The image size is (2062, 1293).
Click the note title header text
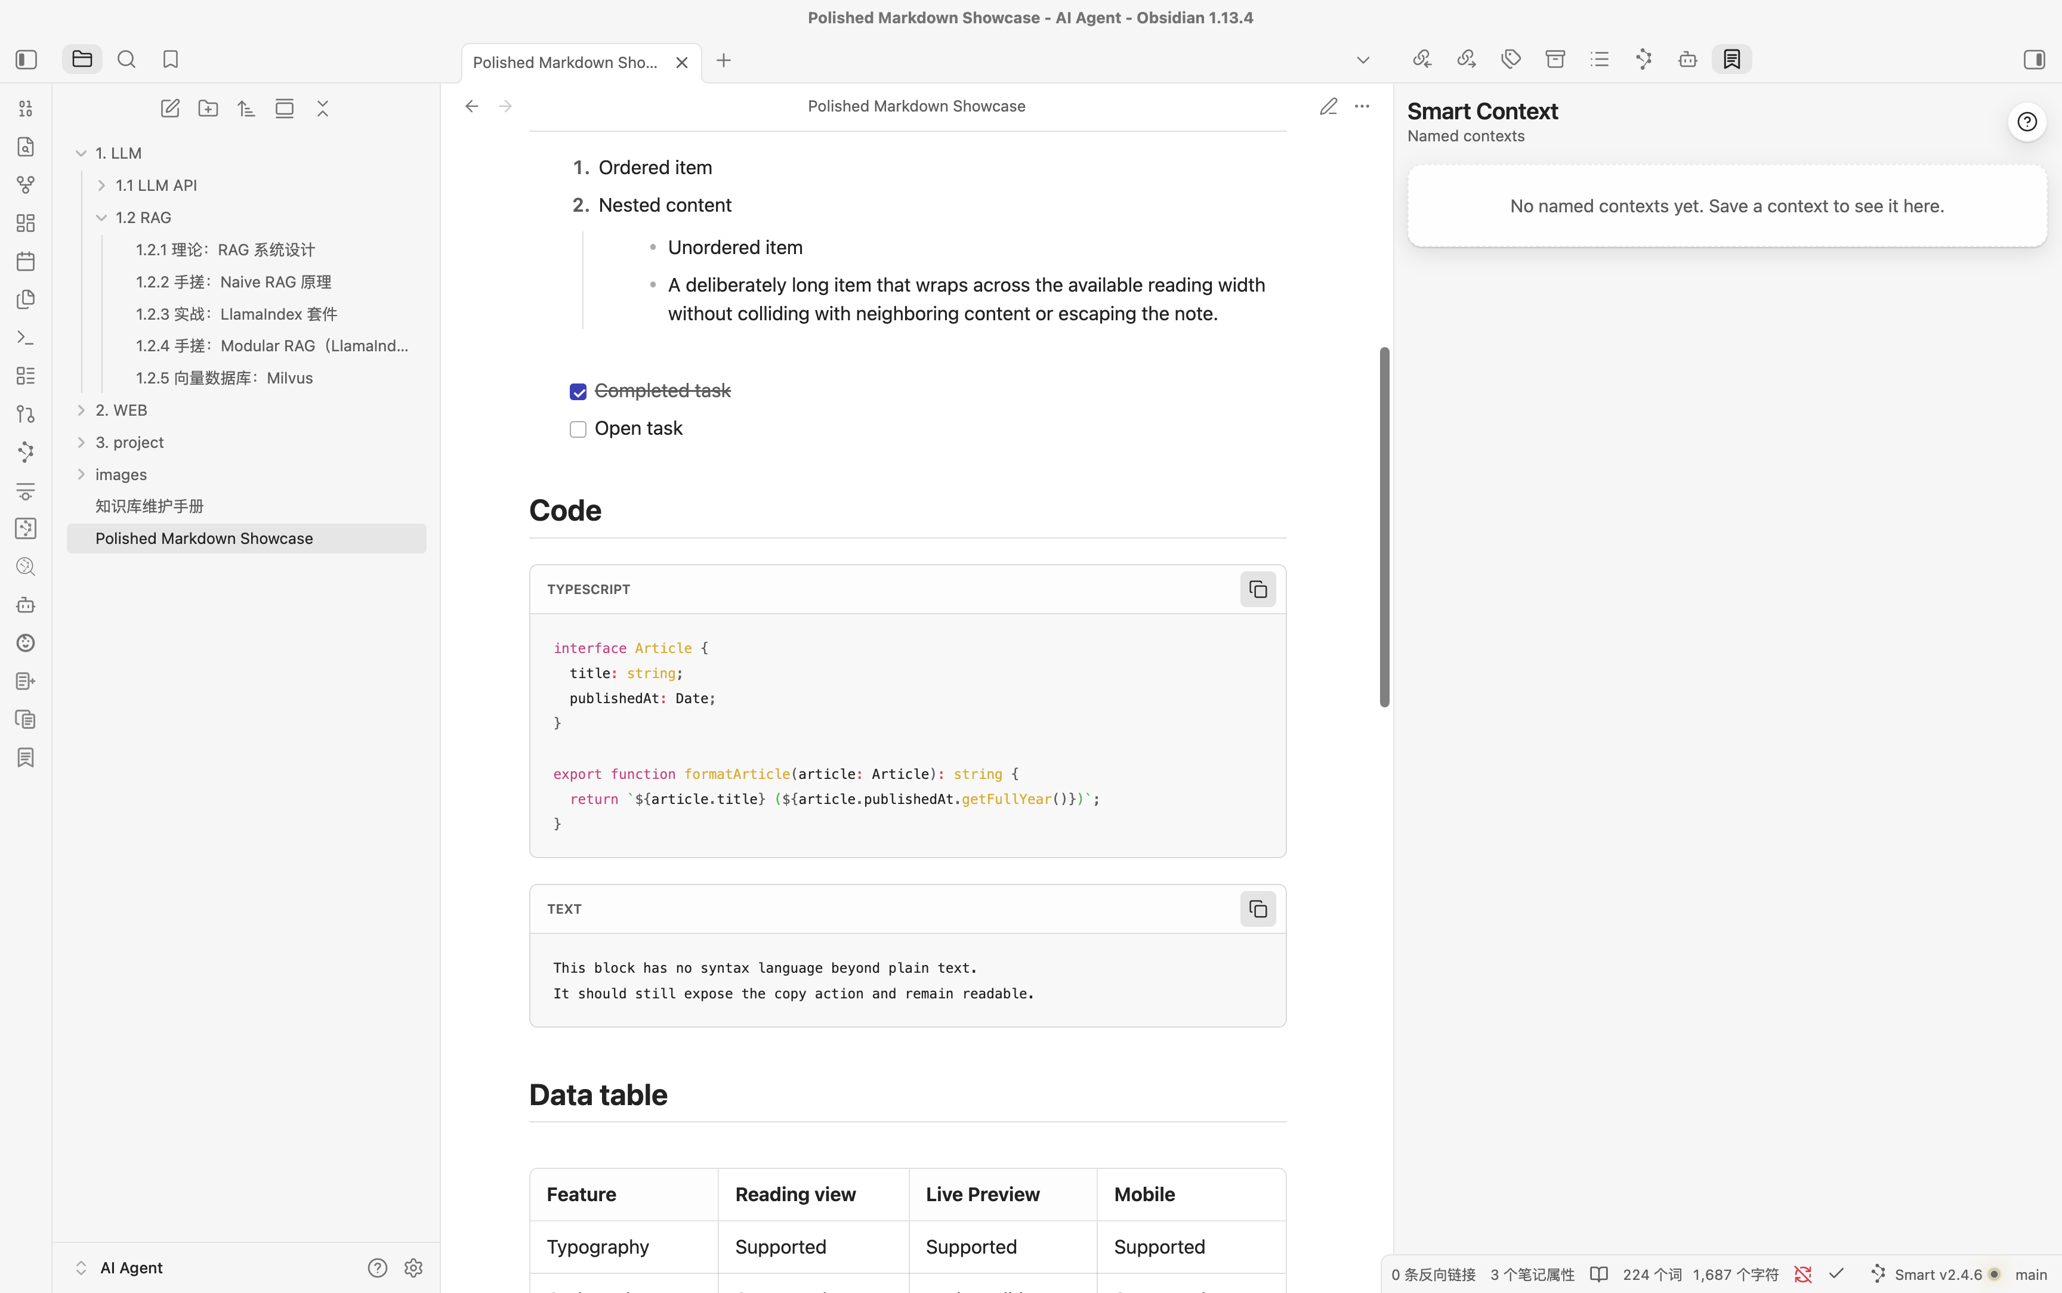point(917,106)
